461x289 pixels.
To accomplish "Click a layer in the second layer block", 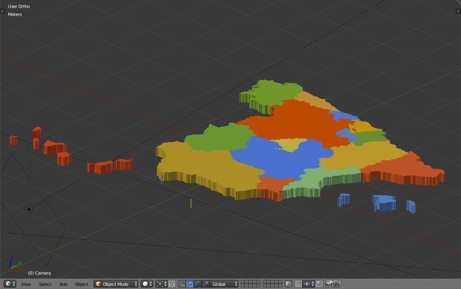I will pyautogui.click(x=273, y=284).
